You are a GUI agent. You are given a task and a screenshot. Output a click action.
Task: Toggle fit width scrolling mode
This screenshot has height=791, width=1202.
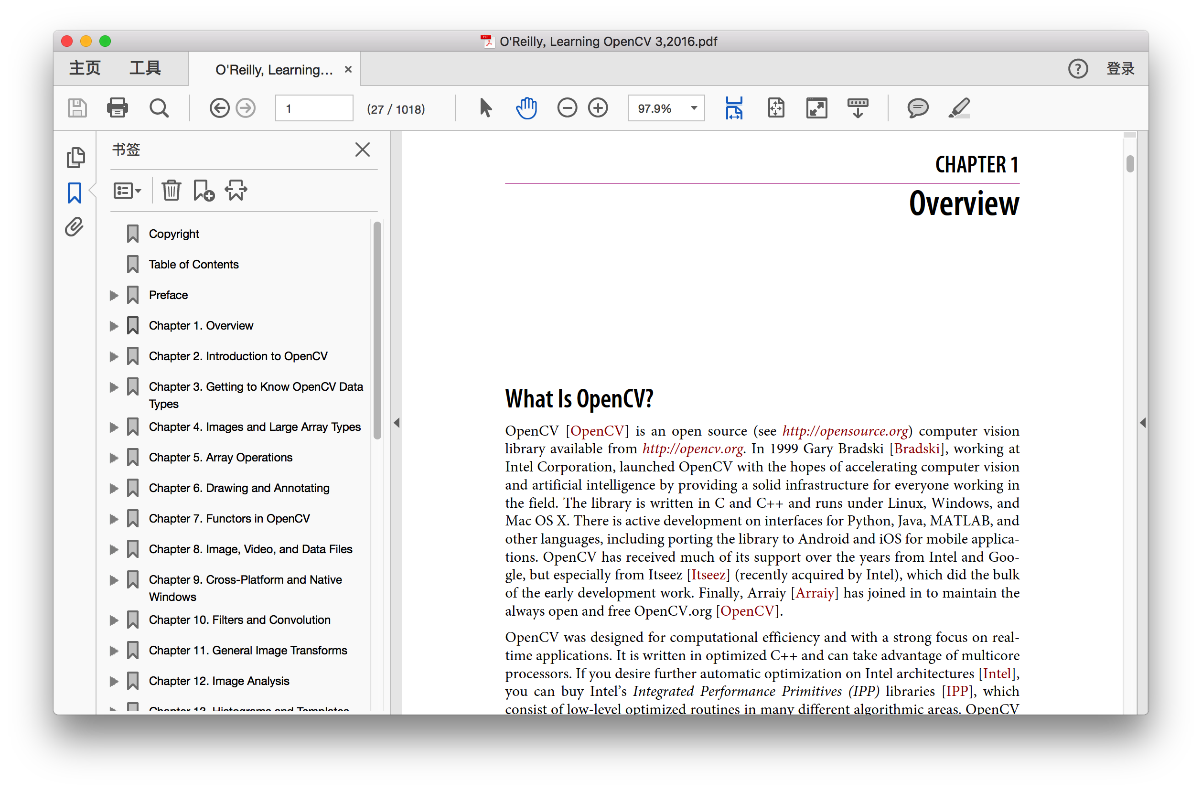point(733,108)
